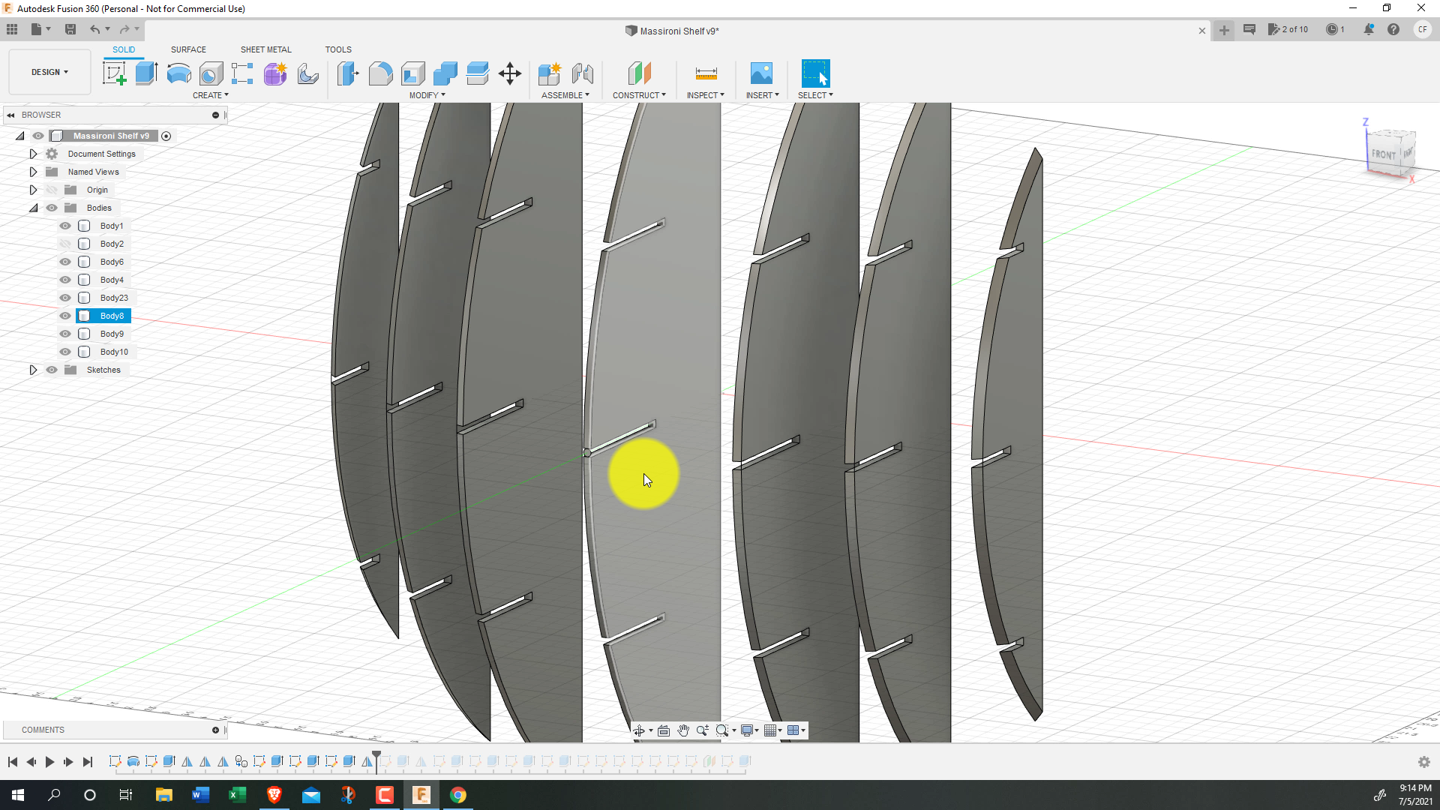The width and height of the screenshot is (1440, 810).
Task: Show hidden Body2 via eye icon
Action: (65, 244)
